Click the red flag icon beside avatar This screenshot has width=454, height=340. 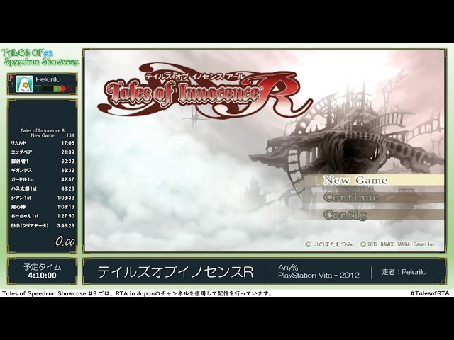click(12, 77)
